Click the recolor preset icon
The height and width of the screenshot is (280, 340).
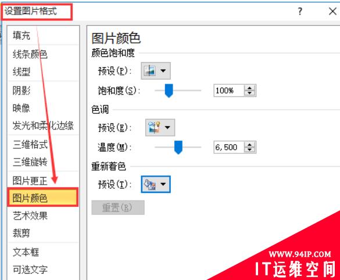(150, 184)
